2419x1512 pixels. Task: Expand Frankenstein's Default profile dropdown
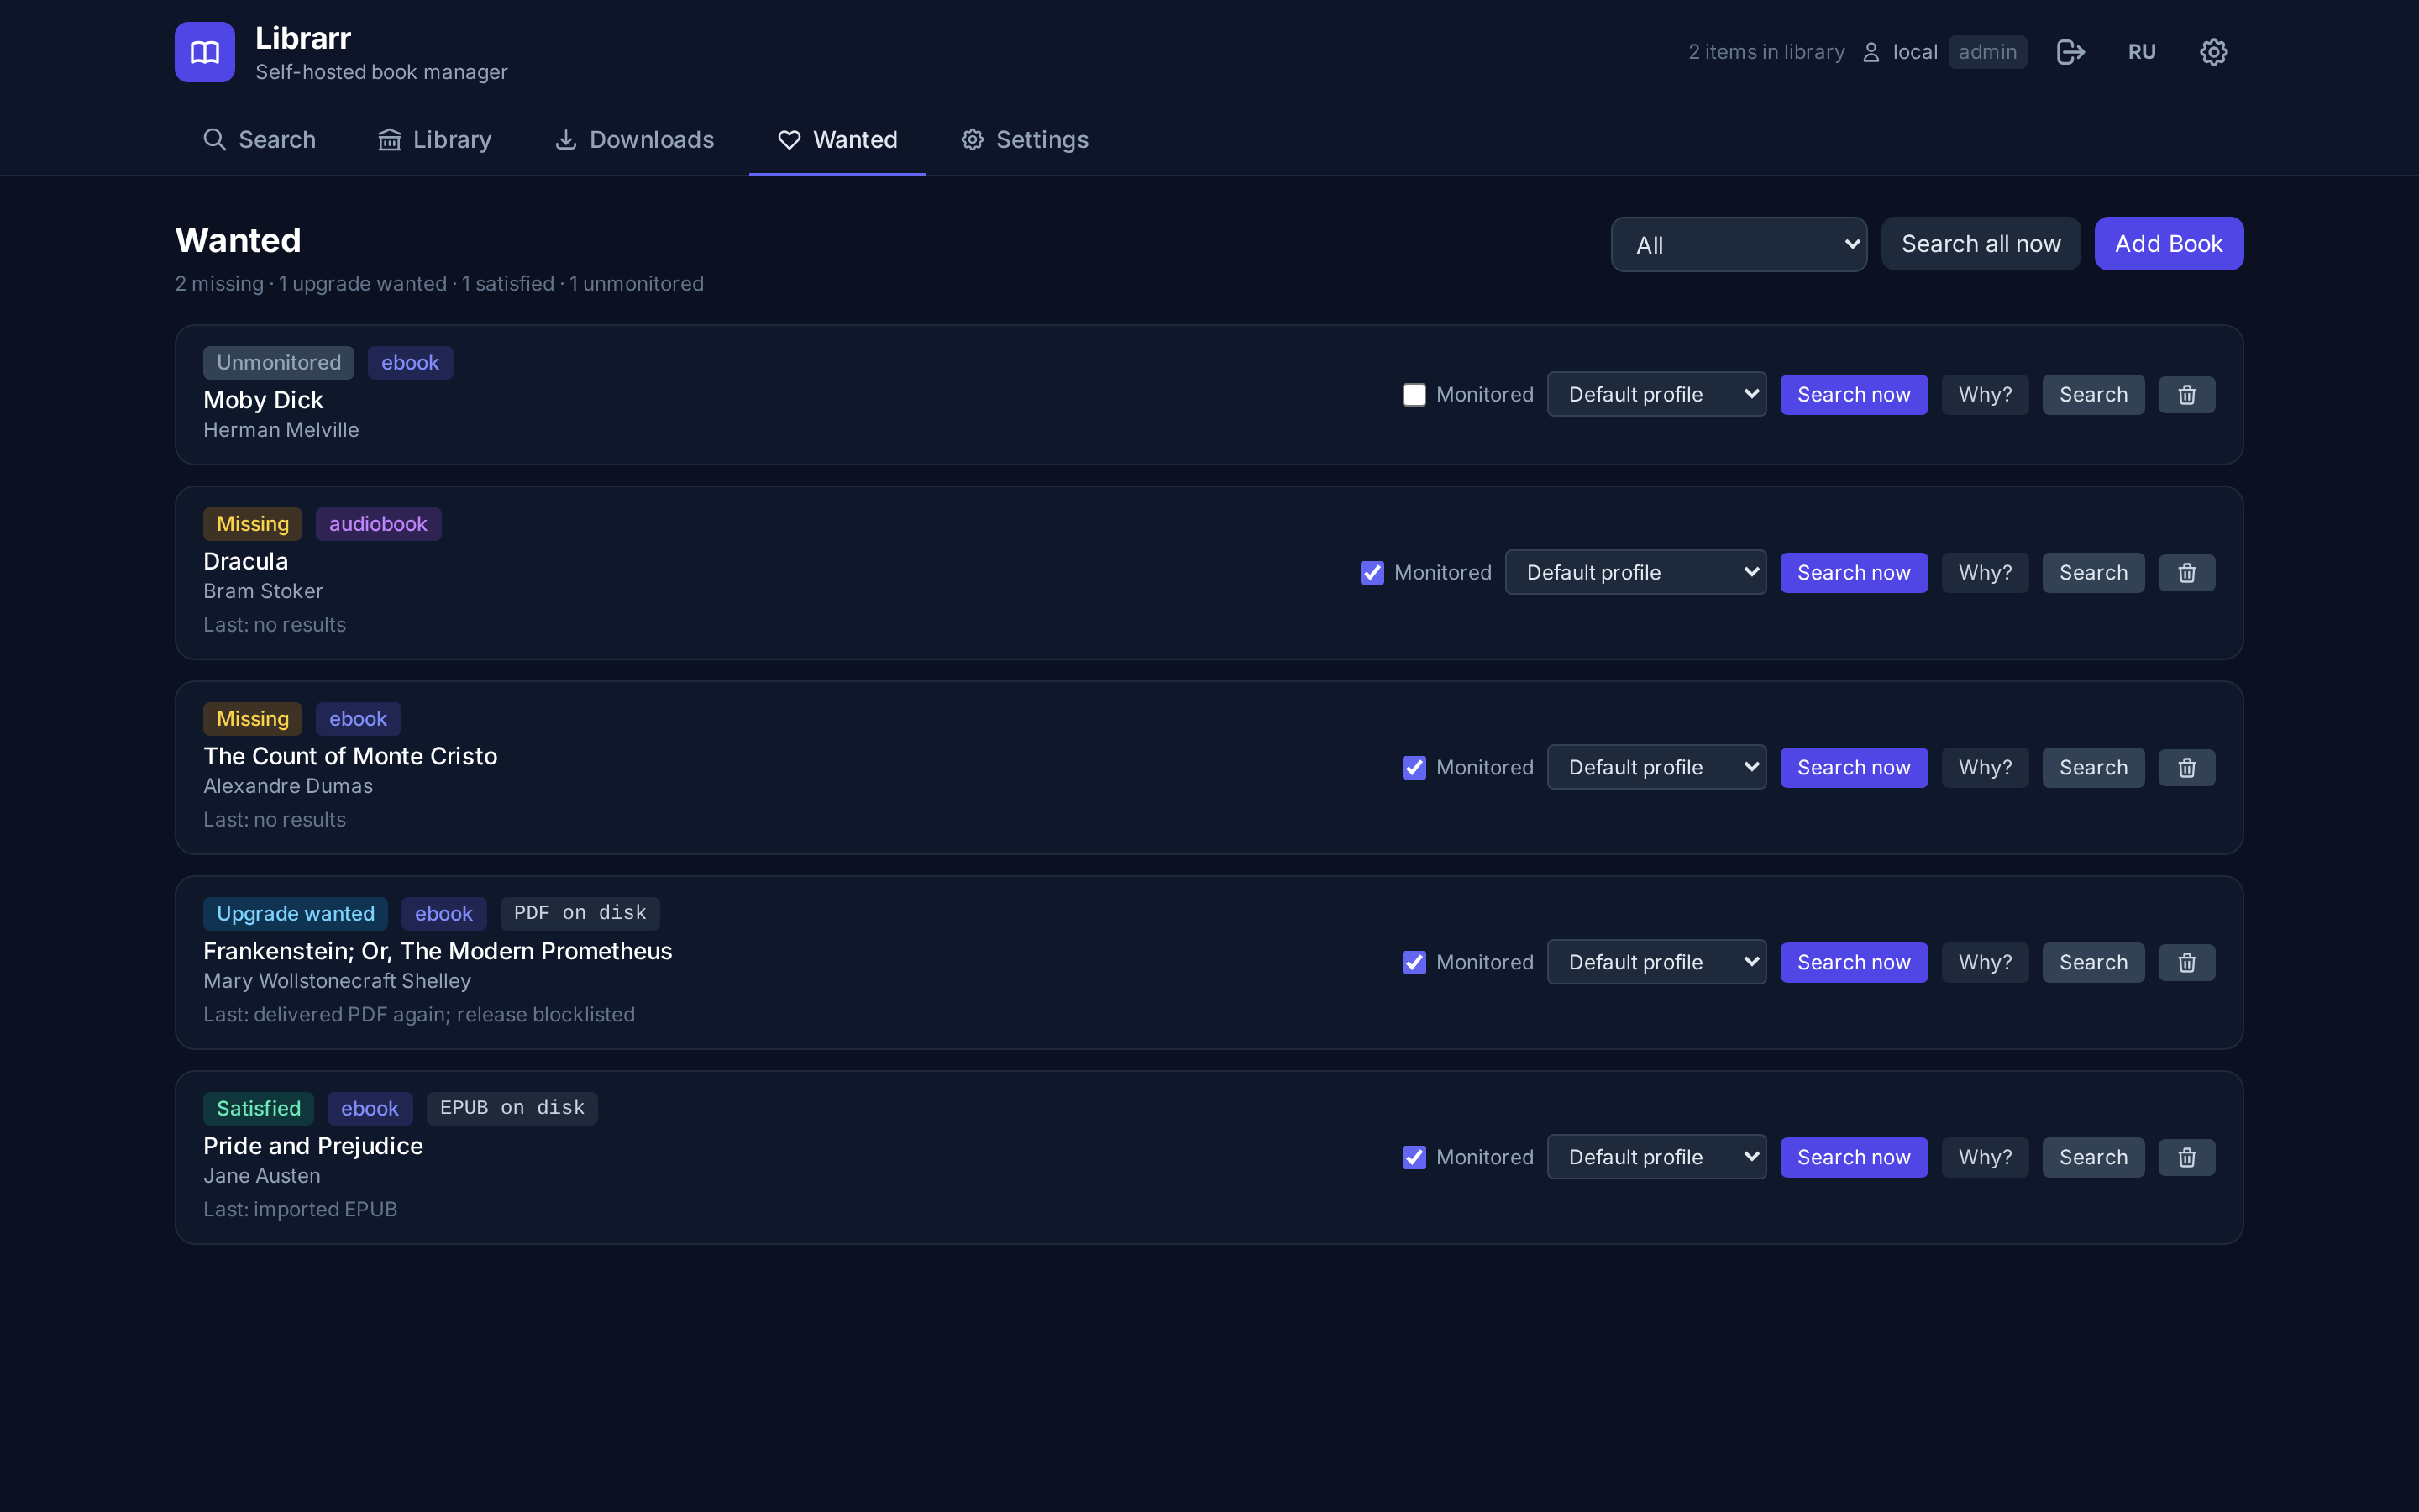pos(1656,963)
